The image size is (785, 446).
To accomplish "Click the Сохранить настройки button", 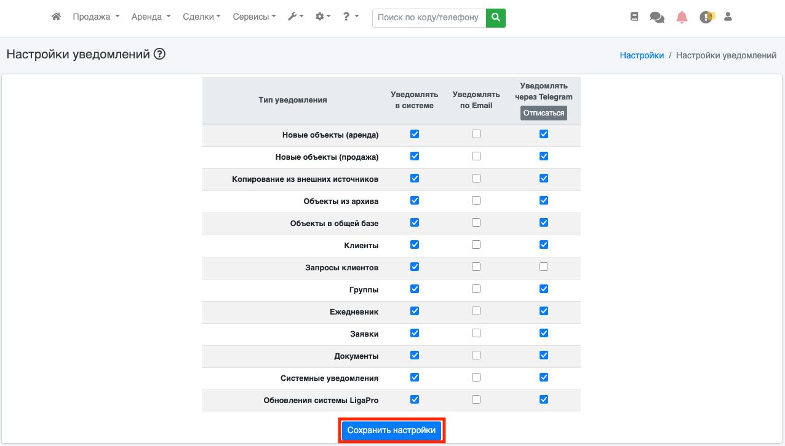I will pos(391,430).
